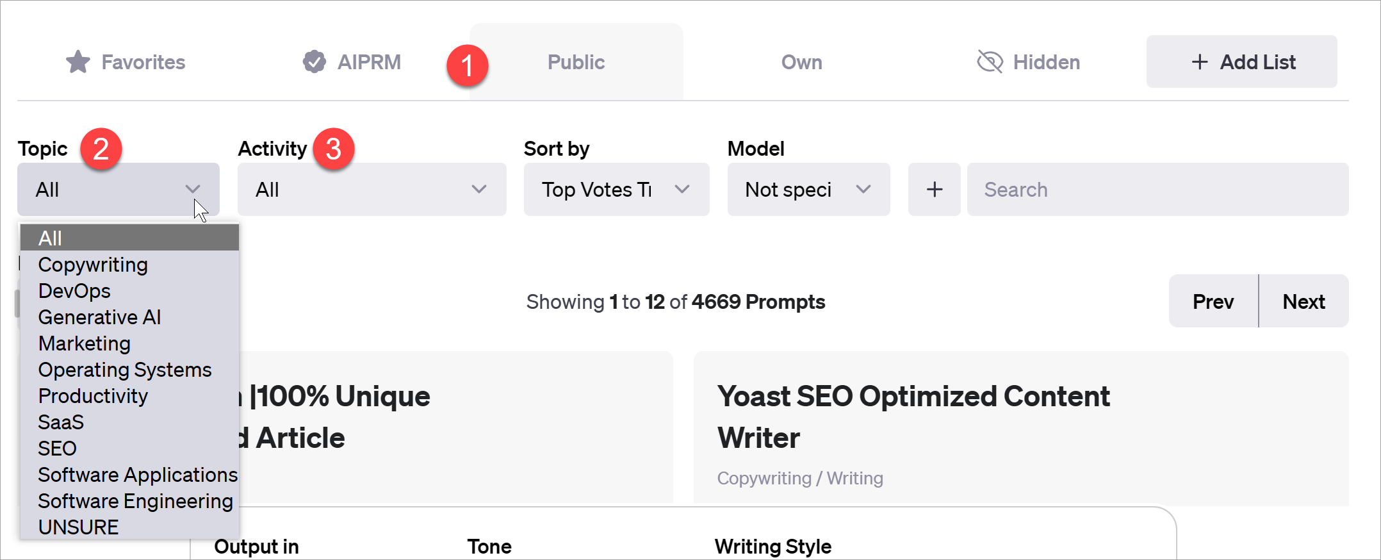Click the plus button beside Model dropdown
The image size is (1381, 560).
click(x=934, y=190)
